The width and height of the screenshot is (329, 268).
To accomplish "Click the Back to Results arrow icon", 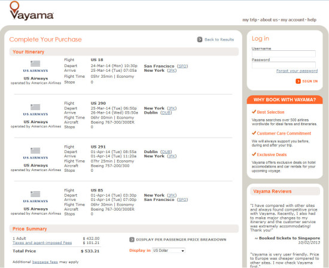I will [200, 39].
